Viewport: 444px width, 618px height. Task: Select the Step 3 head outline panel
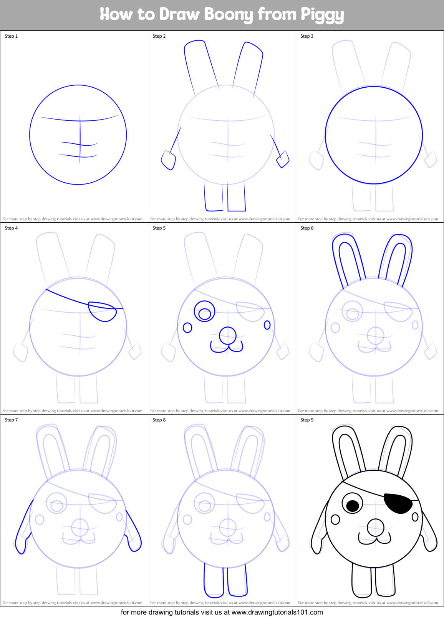(370, 127)
